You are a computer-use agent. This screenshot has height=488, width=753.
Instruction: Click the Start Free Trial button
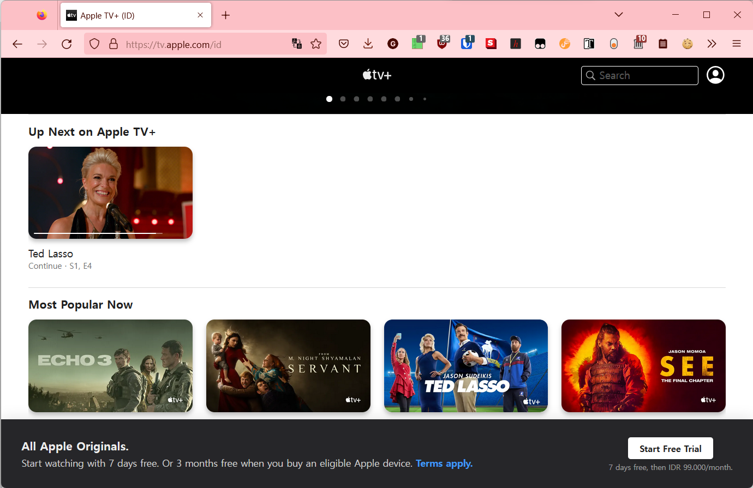[x=671, y=449]
